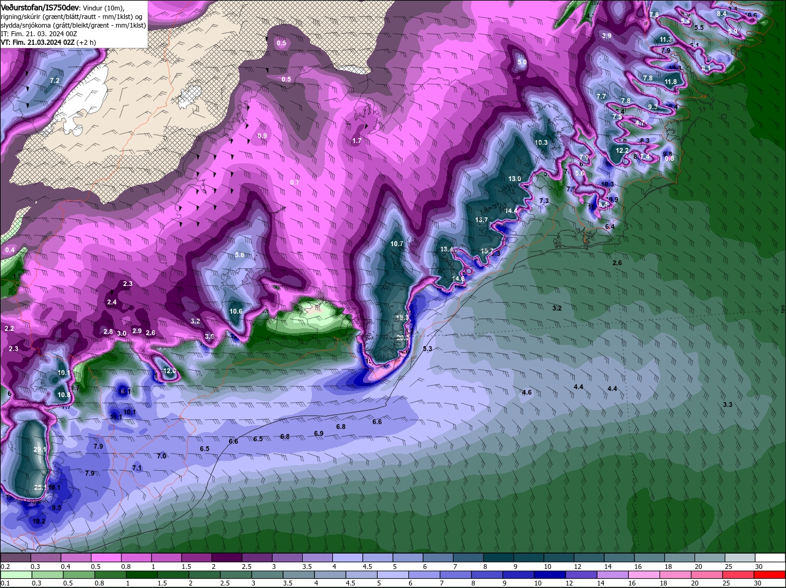
Task: Select the 0.9 map label
Action: (262, 136)
